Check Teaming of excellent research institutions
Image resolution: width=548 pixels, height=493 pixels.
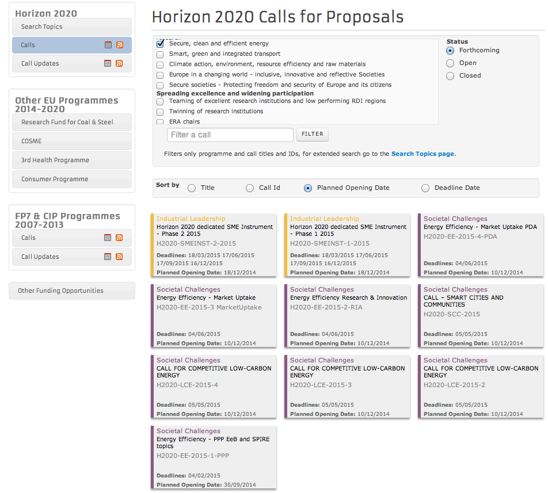160,102
